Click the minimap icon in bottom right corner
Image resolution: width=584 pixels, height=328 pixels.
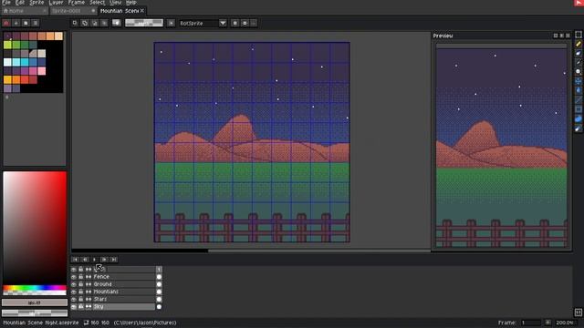[578, 313]
